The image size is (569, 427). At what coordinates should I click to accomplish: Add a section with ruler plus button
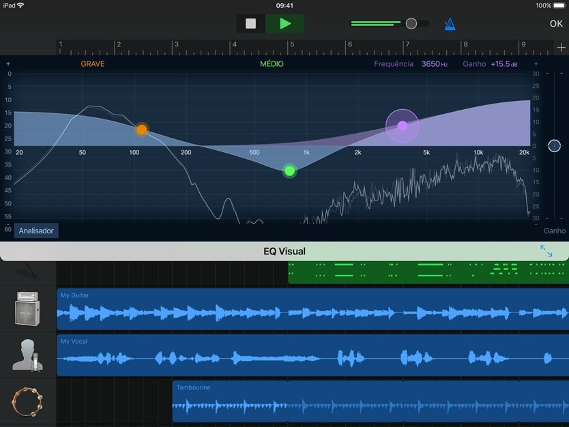tap(561, 48)
